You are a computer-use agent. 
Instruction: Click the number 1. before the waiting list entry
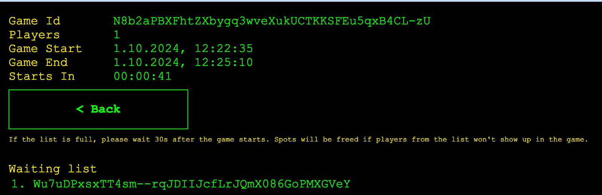coord(18,184)
